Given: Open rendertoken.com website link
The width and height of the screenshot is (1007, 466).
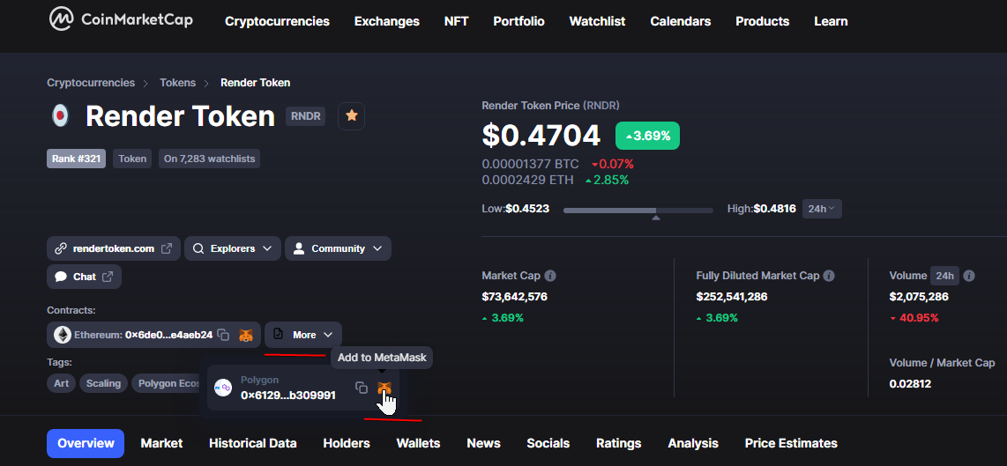Looking at the screenshot, I should pyautogui.click(x=114, y=248).
